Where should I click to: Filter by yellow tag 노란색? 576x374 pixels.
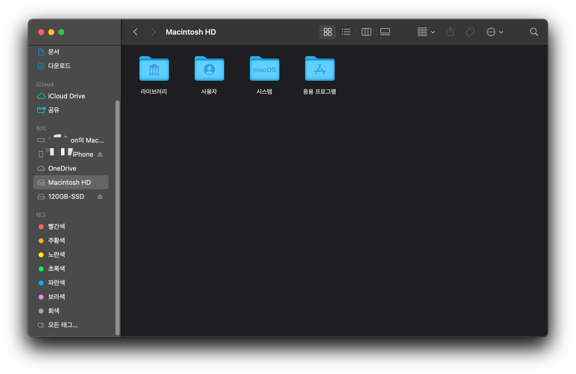click(x=71, y=255)
